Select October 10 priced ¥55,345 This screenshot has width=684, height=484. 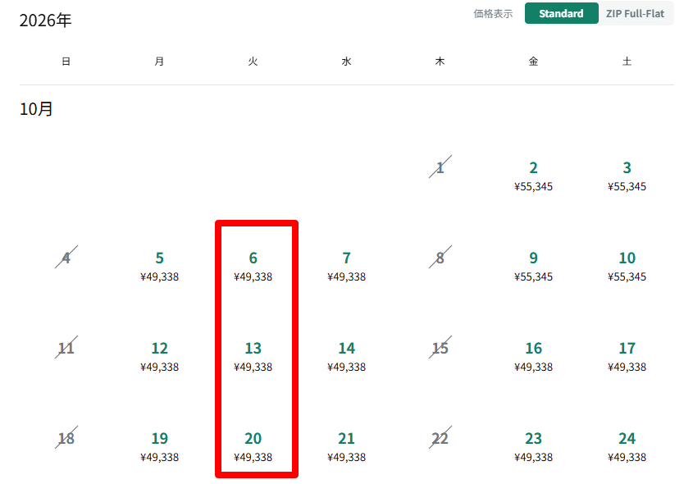click(x=627, y=266)
